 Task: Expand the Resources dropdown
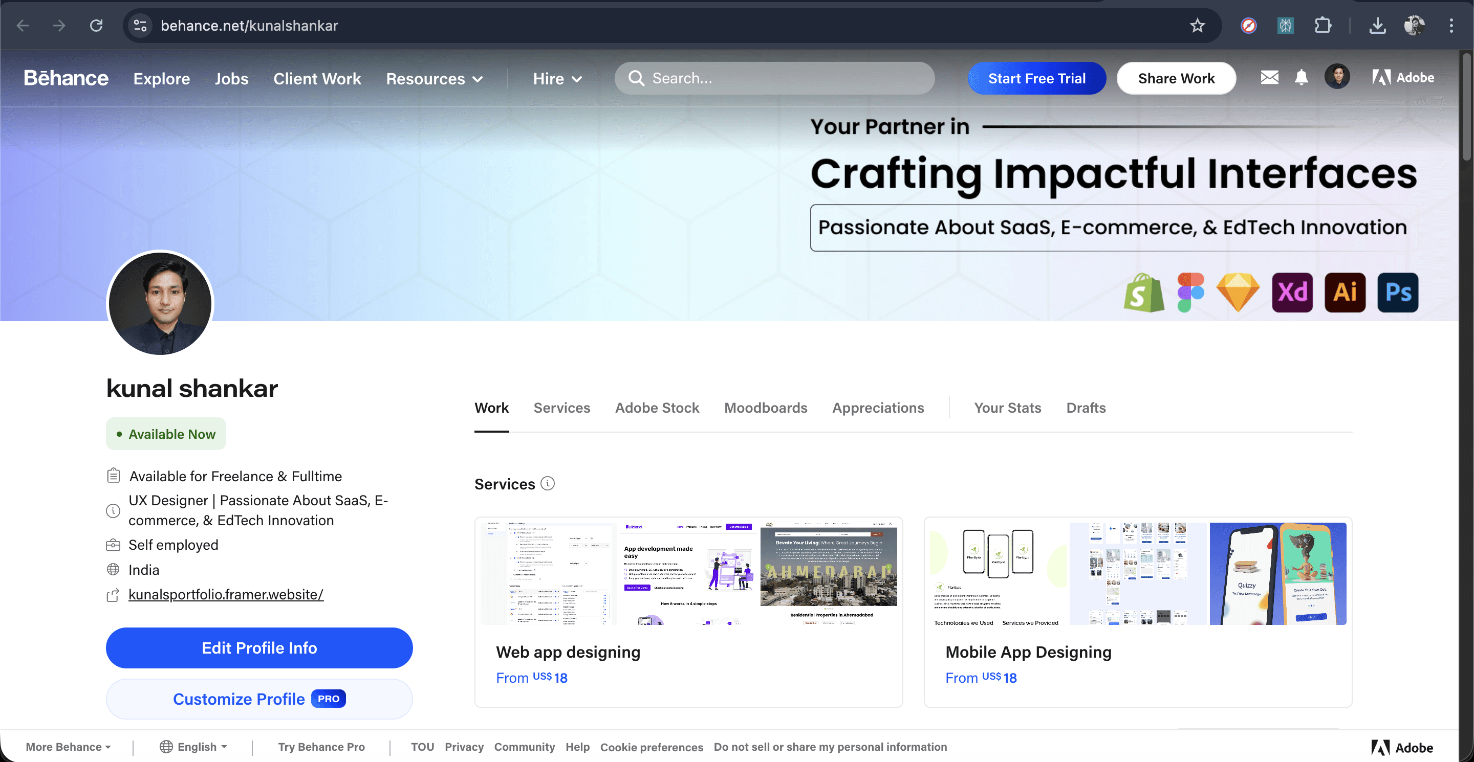[435, 79]
